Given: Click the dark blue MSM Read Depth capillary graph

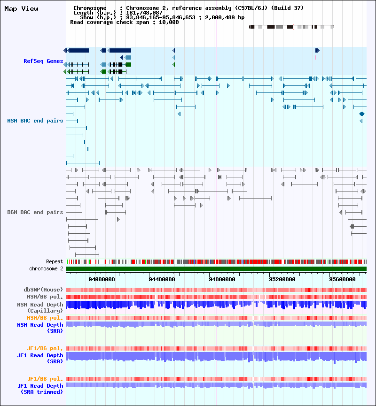Looking at the screenshot, I should click(x=216, y=305).
